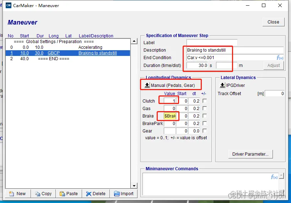The width and height of the screenshot is (291, 203).
Task: Click the Clutch Value field
Action: (x=170, y=101)
